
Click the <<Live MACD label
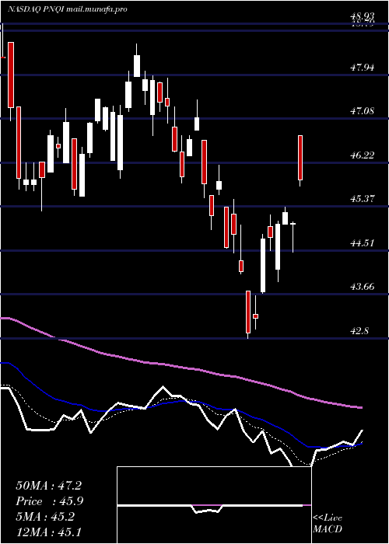[x=328, y=524]
